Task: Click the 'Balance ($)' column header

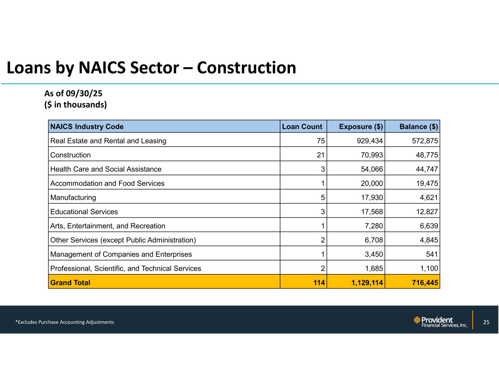Action: (418, 127)
